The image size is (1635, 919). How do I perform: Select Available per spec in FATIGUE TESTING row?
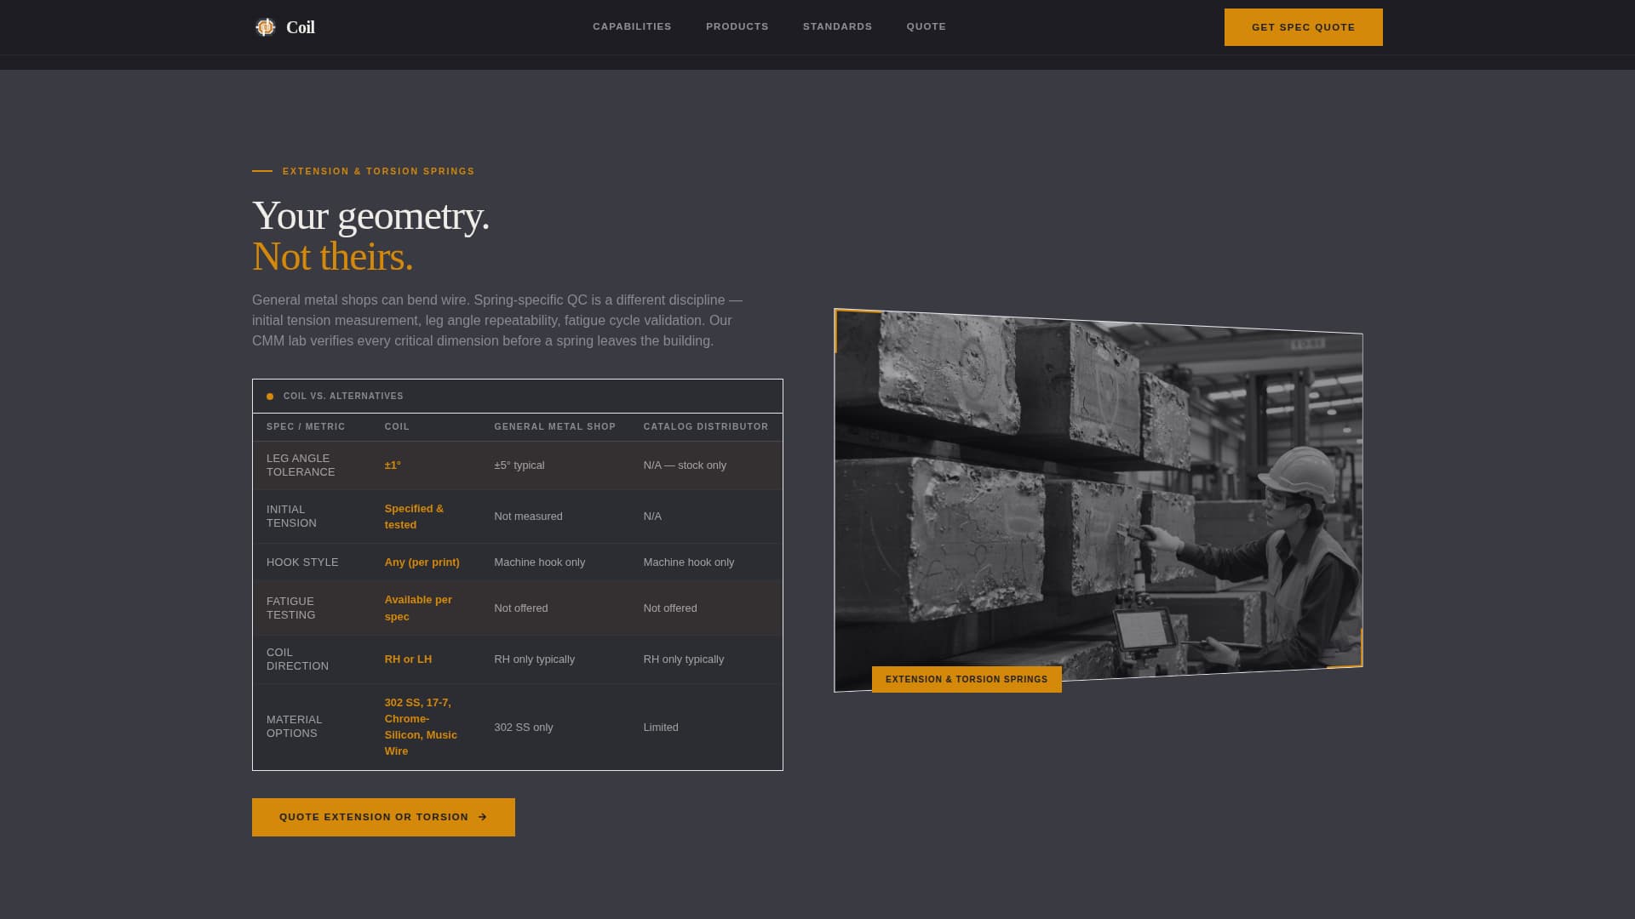(x=418, y=608)
